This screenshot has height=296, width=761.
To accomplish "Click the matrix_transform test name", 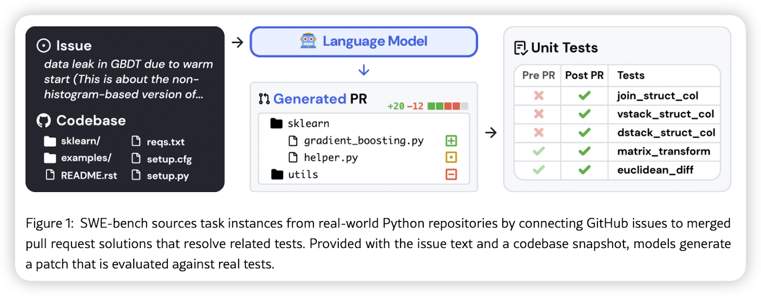I will pos(663,152).
